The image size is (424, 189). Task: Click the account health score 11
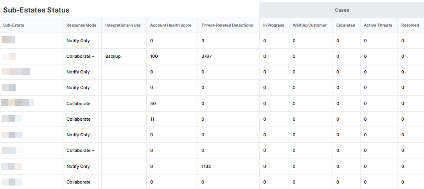point(152,119)
